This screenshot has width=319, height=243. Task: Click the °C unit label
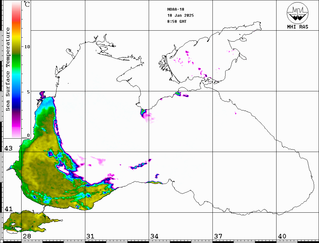tap(26, 4)
